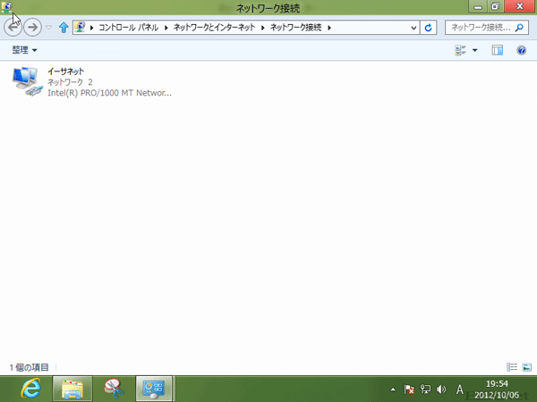This screenshot has width=537, height=402.
Task: Select the イーサネット adapter icon
Action: [28, 81]
